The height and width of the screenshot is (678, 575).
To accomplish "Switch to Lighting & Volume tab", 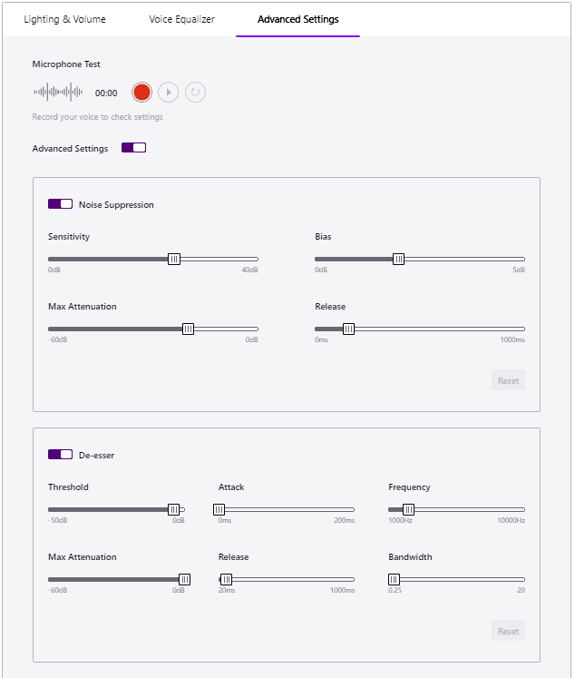I will pos(64,19).
